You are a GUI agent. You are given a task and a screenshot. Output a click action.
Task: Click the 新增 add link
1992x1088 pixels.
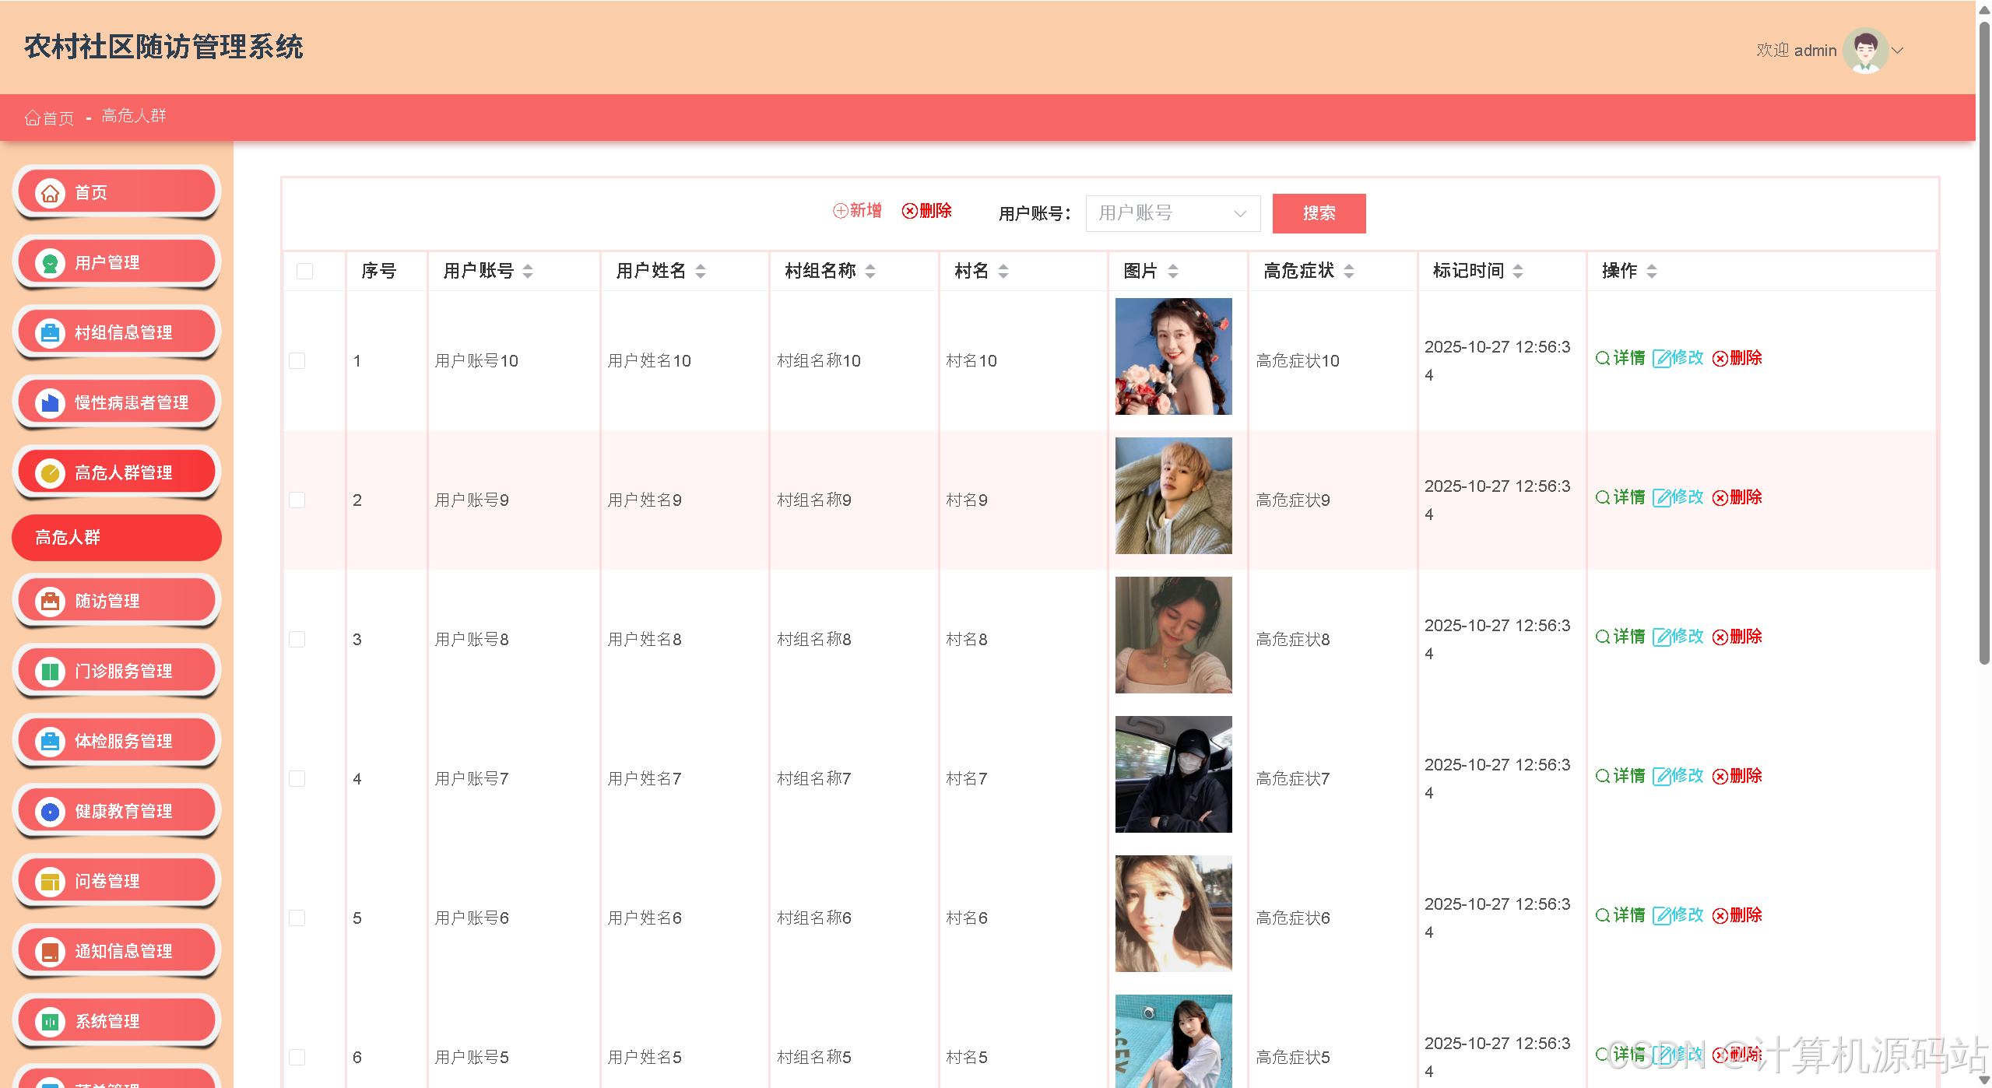(857, 211)
